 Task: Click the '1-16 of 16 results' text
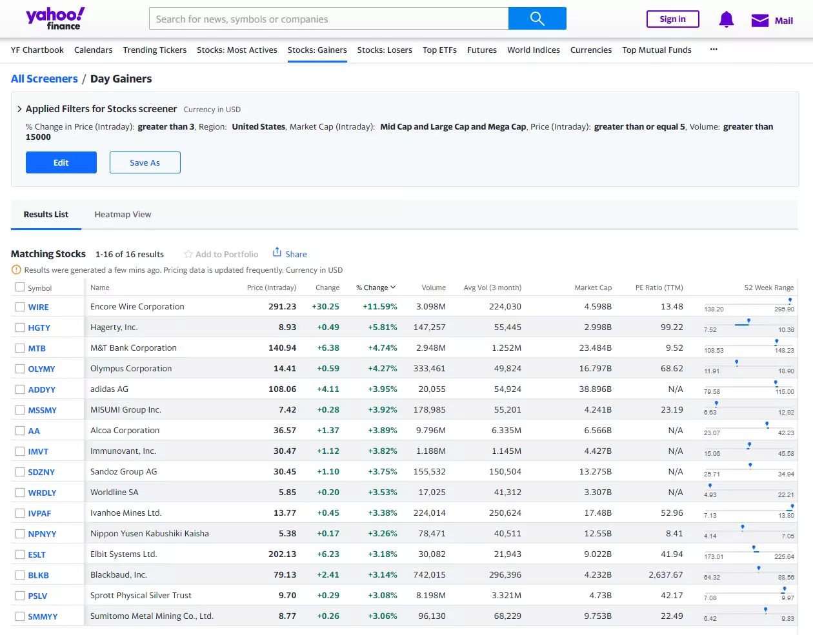coord(130,254)
